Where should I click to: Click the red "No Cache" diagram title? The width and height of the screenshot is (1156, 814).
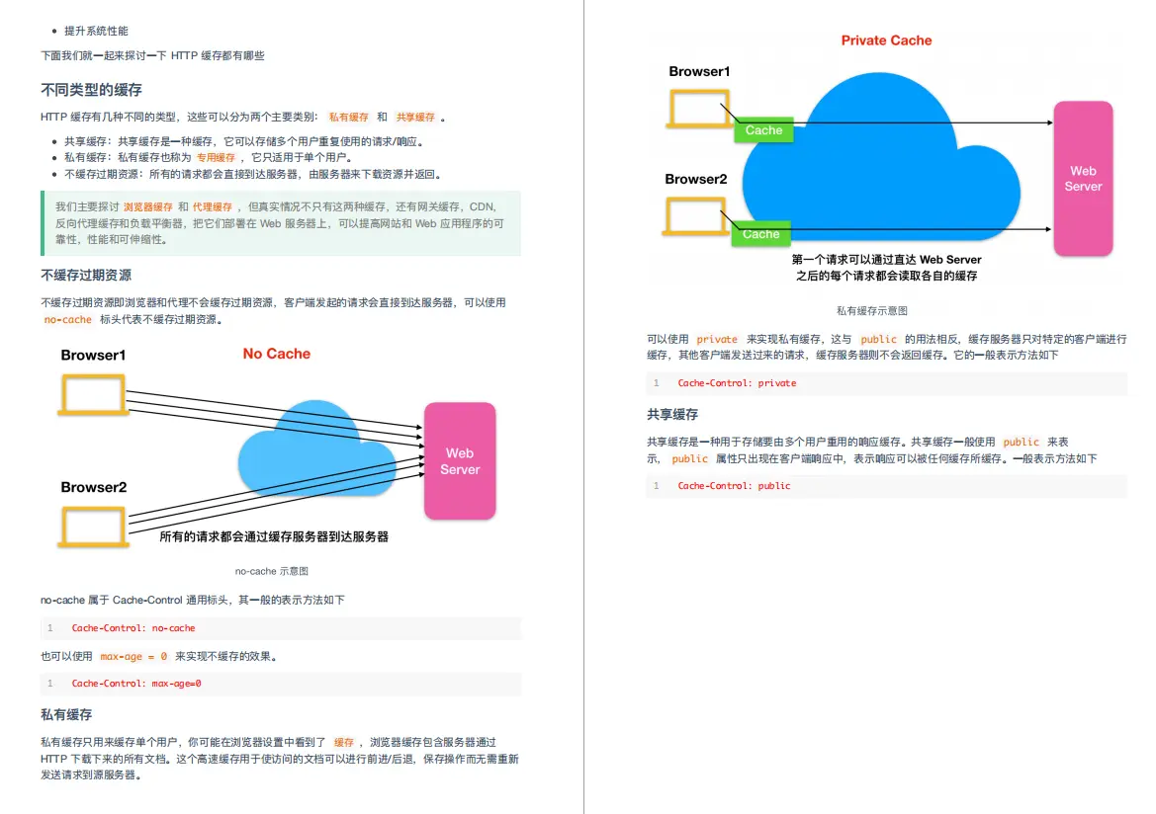pyautogui.click(x=277, y=354)
